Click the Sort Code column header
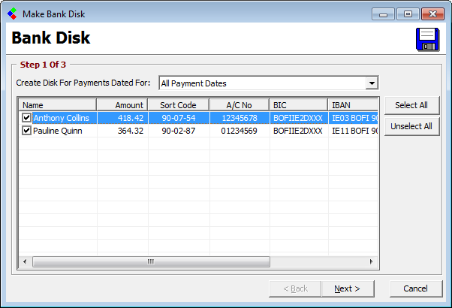Screen dimensions: 452x308 (178, 105)
